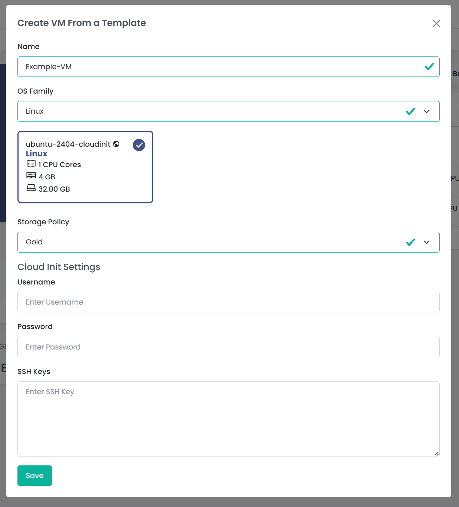Image resolution: width=459 pixels, height=507 pixels.
Task: Click the resize handle of the SSH Keys textarea
Action: click(436, 454)
